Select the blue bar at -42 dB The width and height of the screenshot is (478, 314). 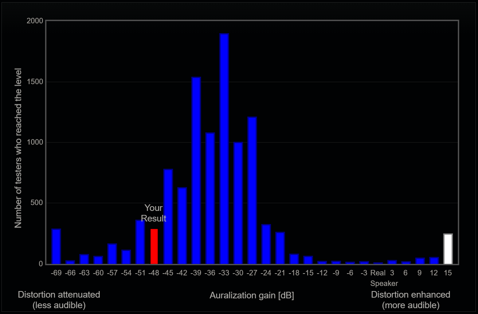pos(182,225)
